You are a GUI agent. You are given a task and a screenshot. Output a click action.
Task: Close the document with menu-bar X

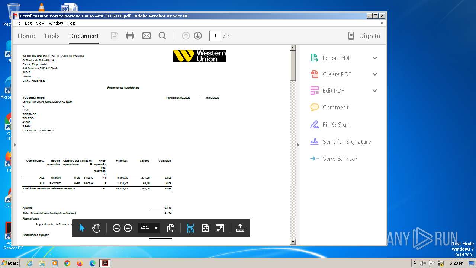382,23
